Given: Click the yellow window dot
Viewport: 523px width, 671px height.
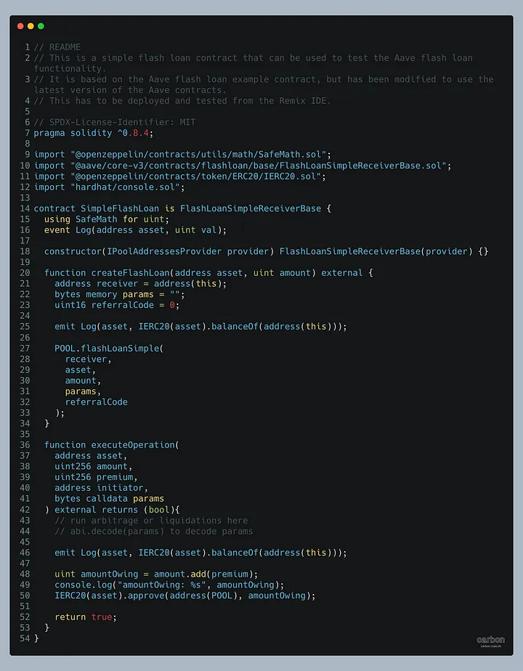Looking at the screenshot, I should [31, 26].
